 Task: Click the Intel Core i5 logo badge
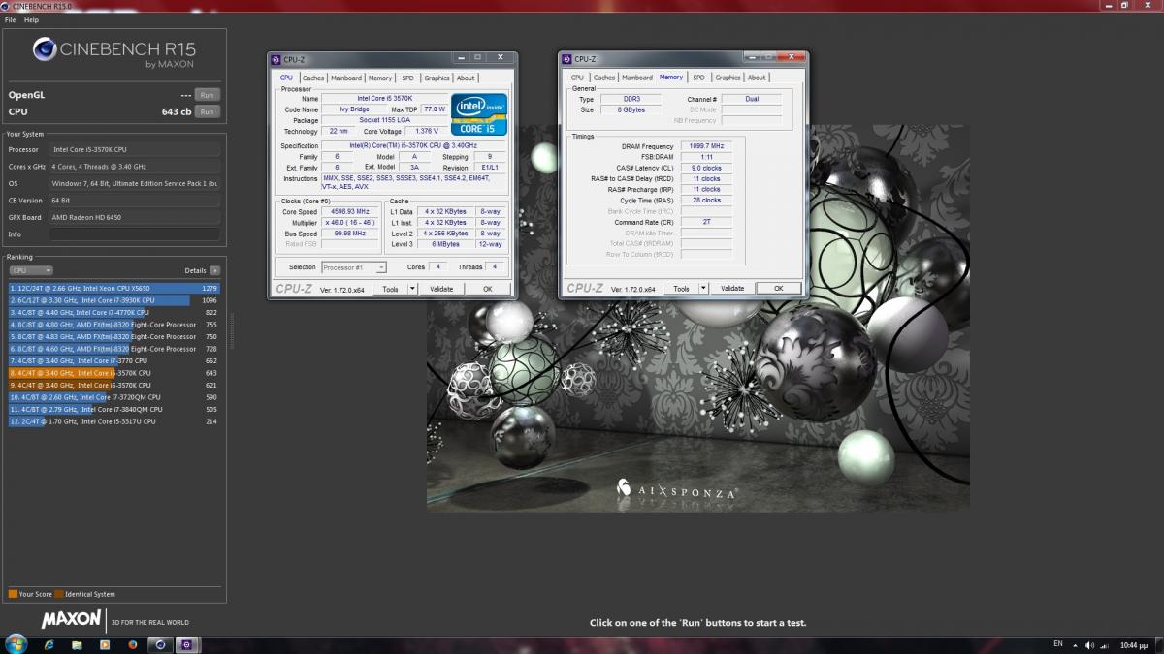pos(479,114)
